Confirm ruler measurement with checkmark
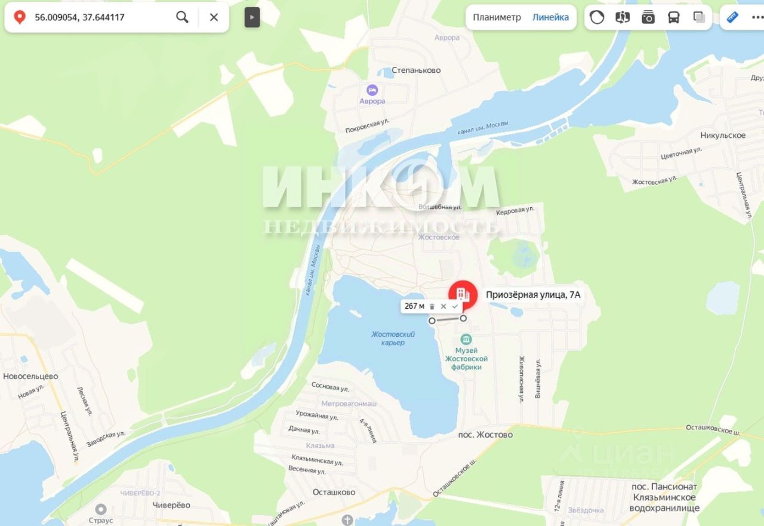Image resolution: width=764 pixels, height=526 pixels. pos(455,306)
